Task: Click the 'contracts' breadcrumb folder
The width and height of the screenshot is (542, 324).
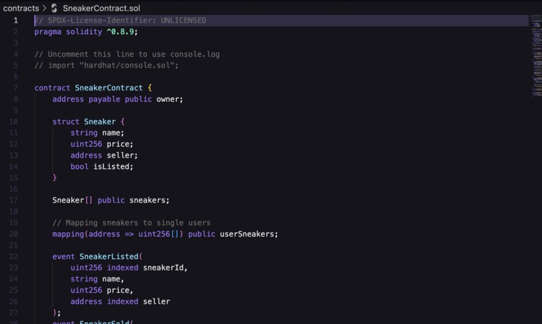Action: click(x=21, y=8)
